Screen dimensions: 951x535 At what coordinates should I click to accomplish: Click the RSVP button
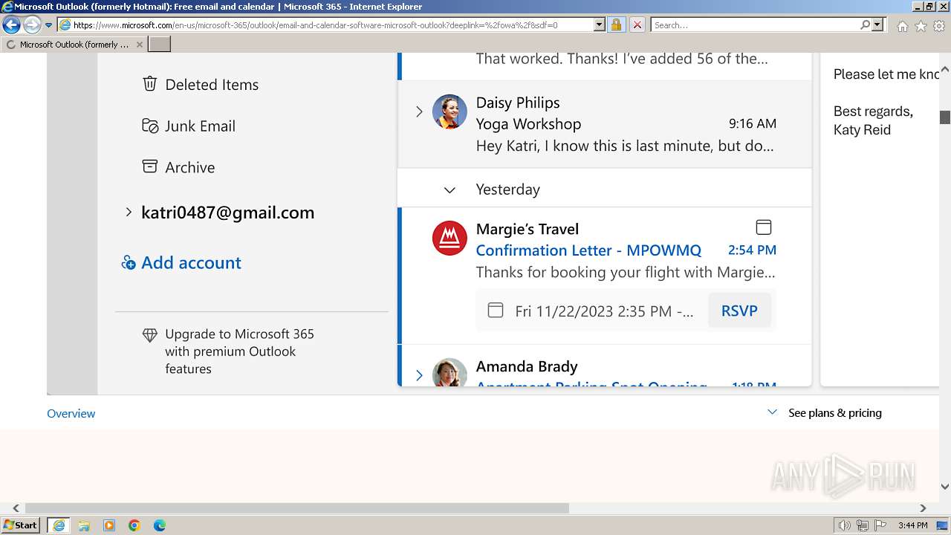[739, 311]
